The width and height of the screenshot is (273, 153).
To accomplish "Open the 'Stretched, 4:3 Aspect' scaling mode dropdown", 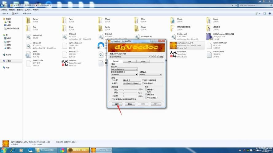I will [x=132, y=83].
